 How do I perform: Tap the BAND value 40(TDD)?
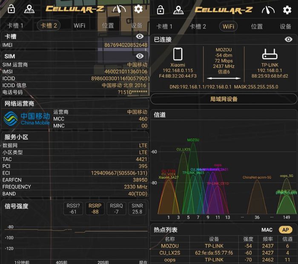point(138,194)
